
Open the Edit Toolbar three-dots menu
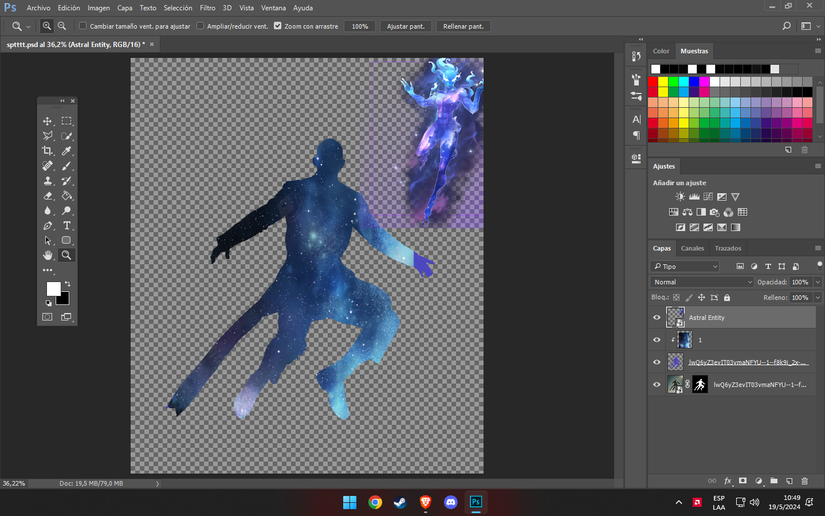pos(48,270)
